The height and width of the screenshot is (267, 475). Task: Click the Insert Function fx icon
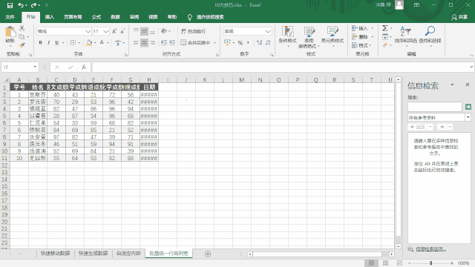(84, 67)
